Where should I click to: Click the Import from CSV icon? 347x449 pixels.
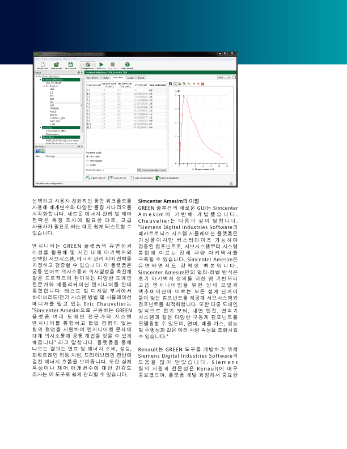[88, 178]
